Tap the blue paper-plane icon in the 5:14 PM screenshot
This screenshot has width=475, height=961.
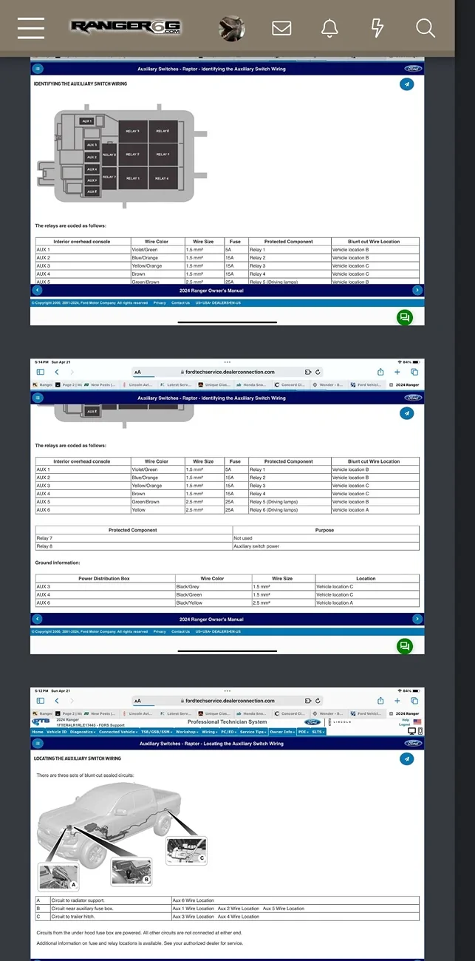coord(406,413)
